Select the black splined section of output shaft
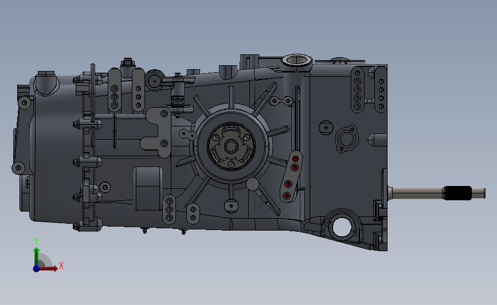 (x=457, y=193)
